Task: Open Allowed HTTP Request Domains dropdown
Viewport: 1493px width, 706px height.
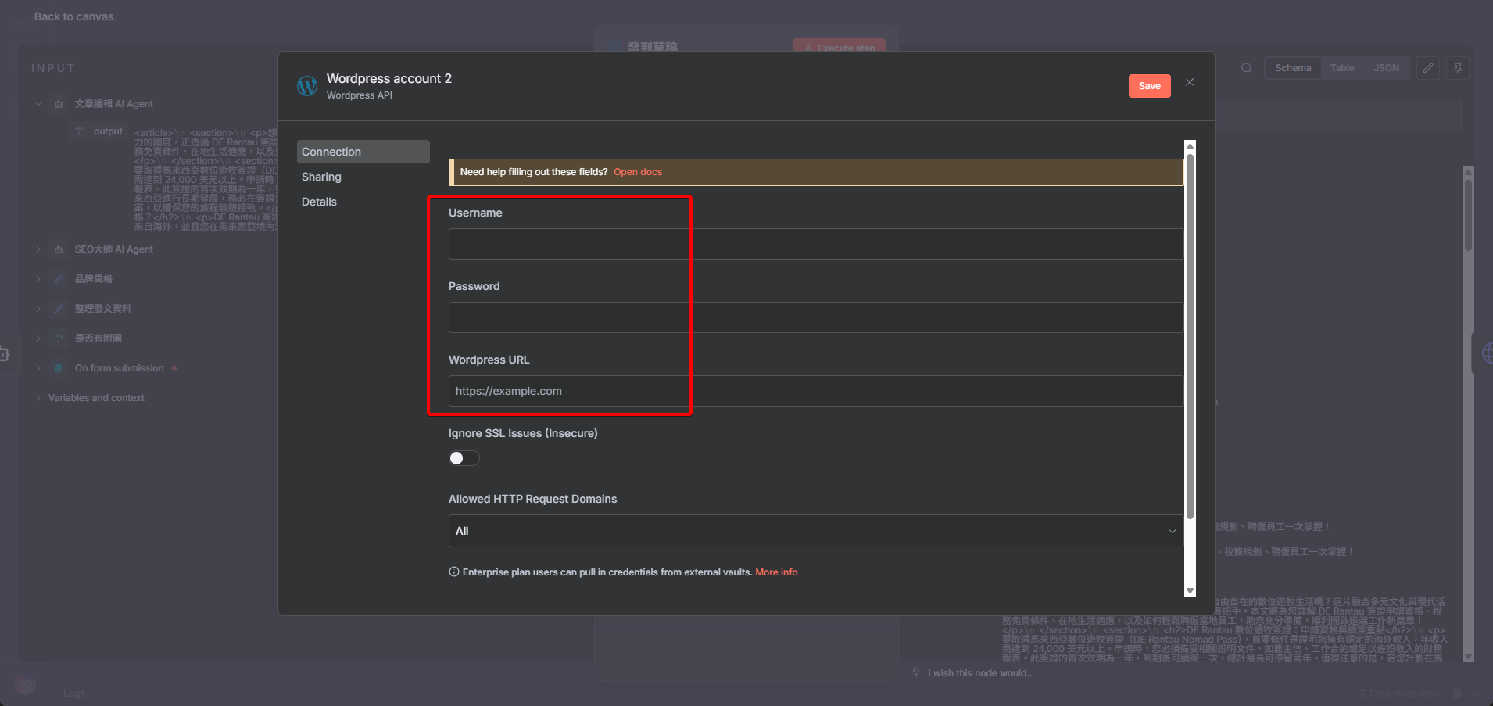Action: click(x=815, y=531)
